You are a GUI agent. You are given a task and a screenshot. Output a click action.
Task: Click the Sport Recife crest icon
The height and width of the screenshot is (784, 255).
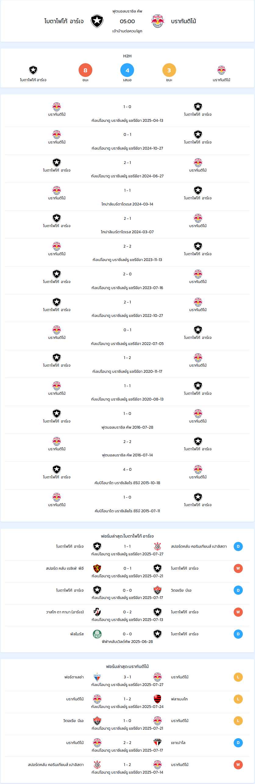pyautogui.click(x=97, y=568)
